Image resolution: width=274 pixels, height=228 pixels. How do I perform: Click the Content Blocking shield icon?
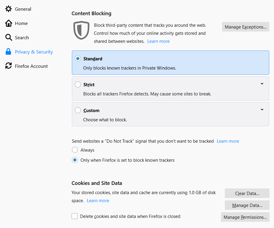[81, 30]
